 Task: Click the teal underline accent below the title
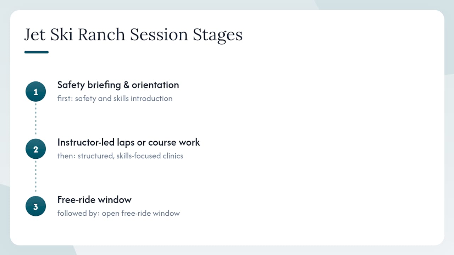(x=36, y=52)
